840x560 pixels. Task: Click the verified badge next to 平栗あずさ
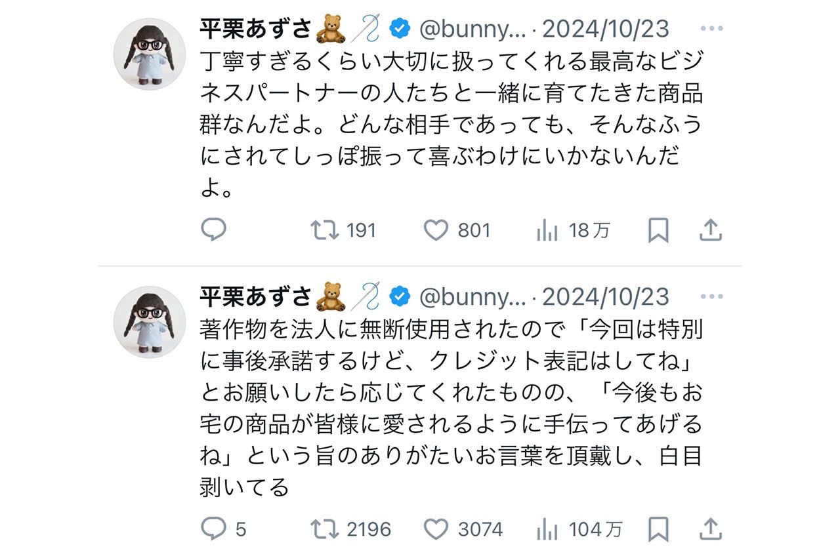pyautogui.click(x=398, y=28)
